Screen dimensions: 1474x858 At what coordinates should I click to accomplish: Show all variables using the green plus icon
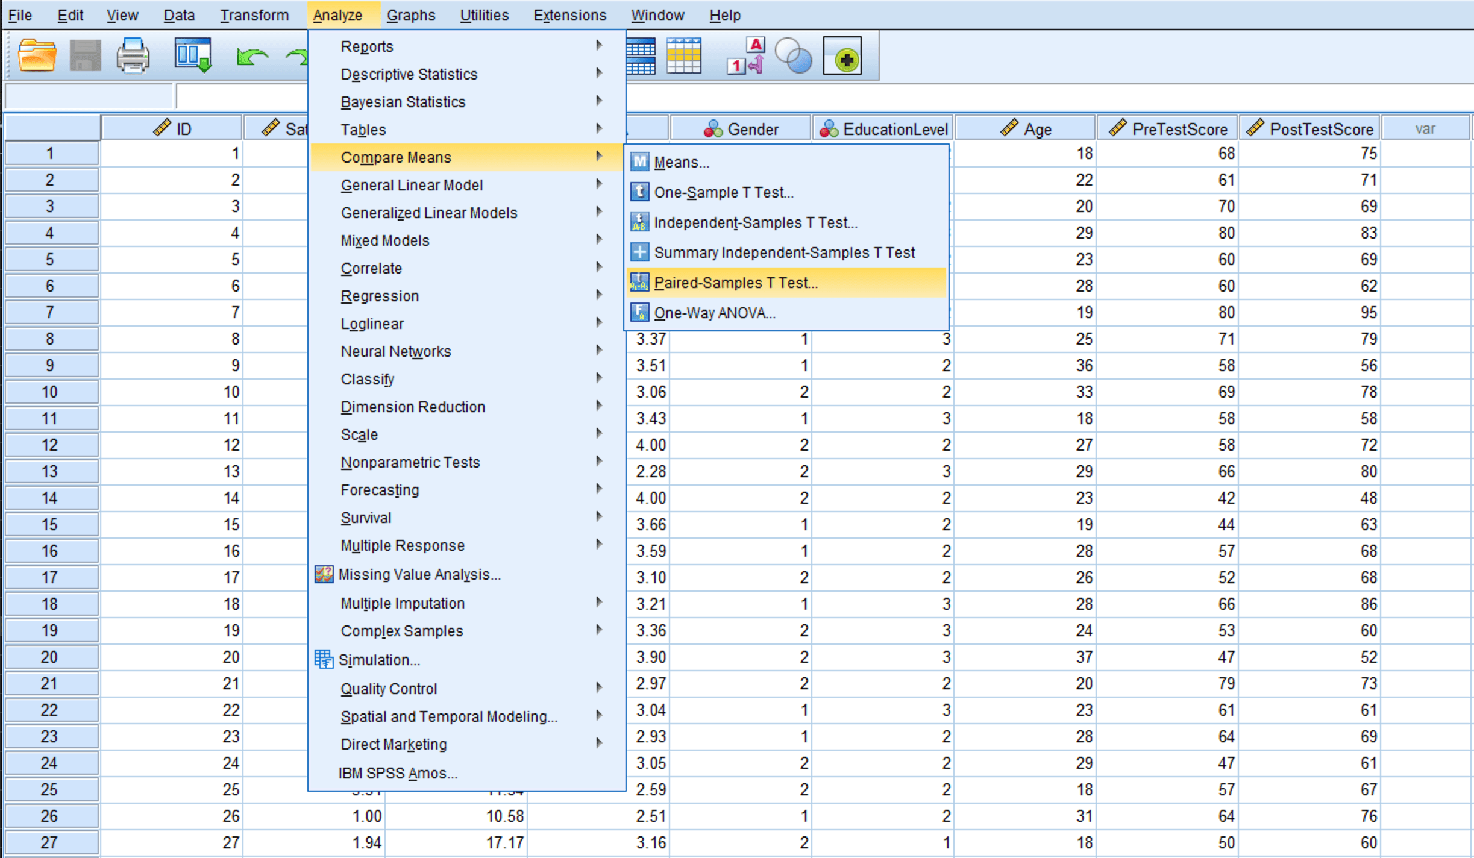coord(843,57)
